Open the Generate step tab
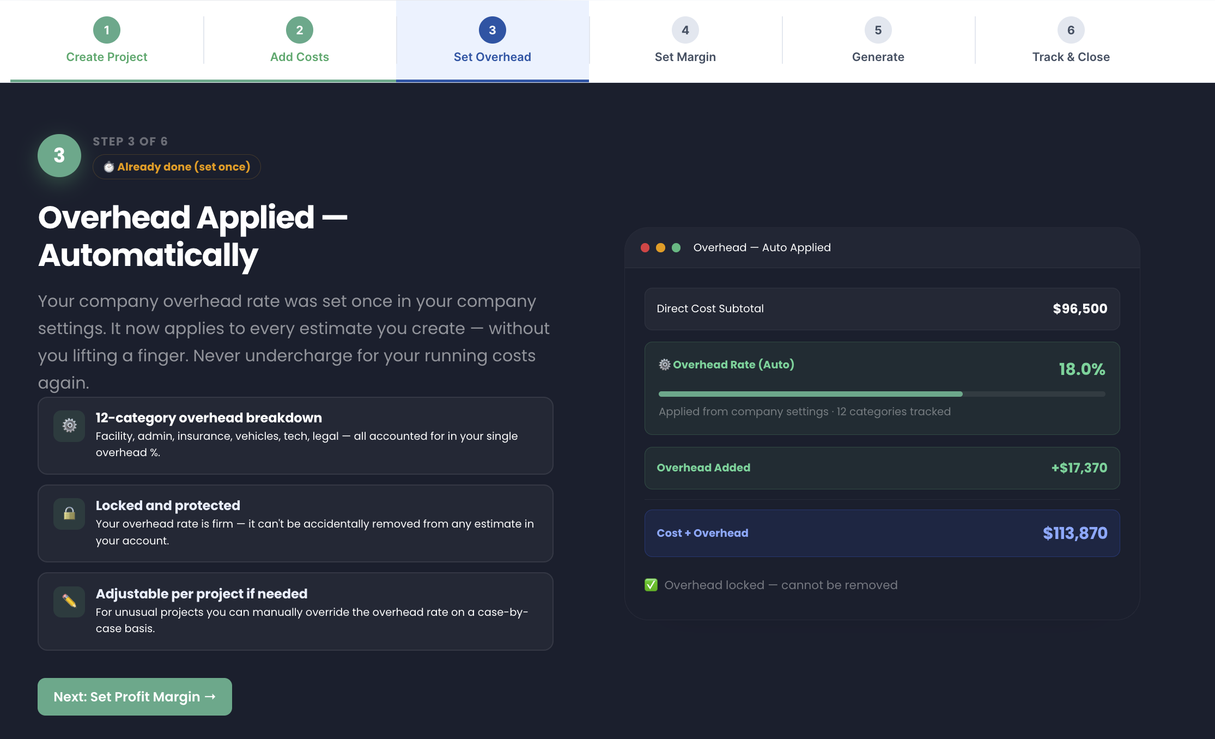The height and width of the screenshot is (739, 1215). coord(878,41)
